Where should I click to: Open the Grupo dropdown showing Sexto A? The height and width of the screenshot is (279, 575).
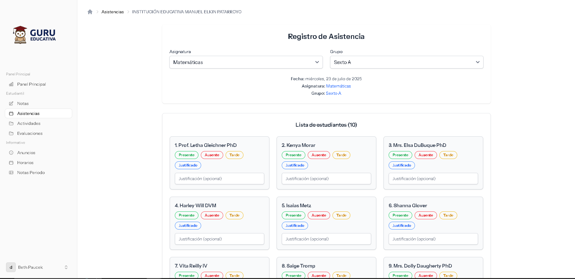(x=406, y=62)
